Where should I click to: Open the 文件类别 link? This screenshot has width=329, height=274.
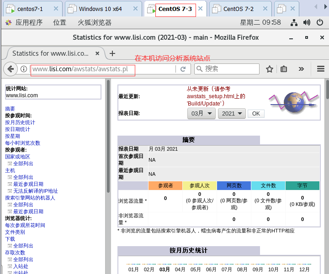(15, 232)
